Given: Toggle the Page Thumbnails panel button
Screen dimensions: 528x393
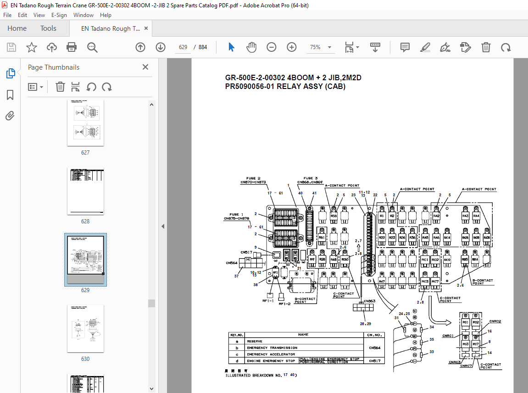Looking at the screenshot, I should click(x=11, y=73).
